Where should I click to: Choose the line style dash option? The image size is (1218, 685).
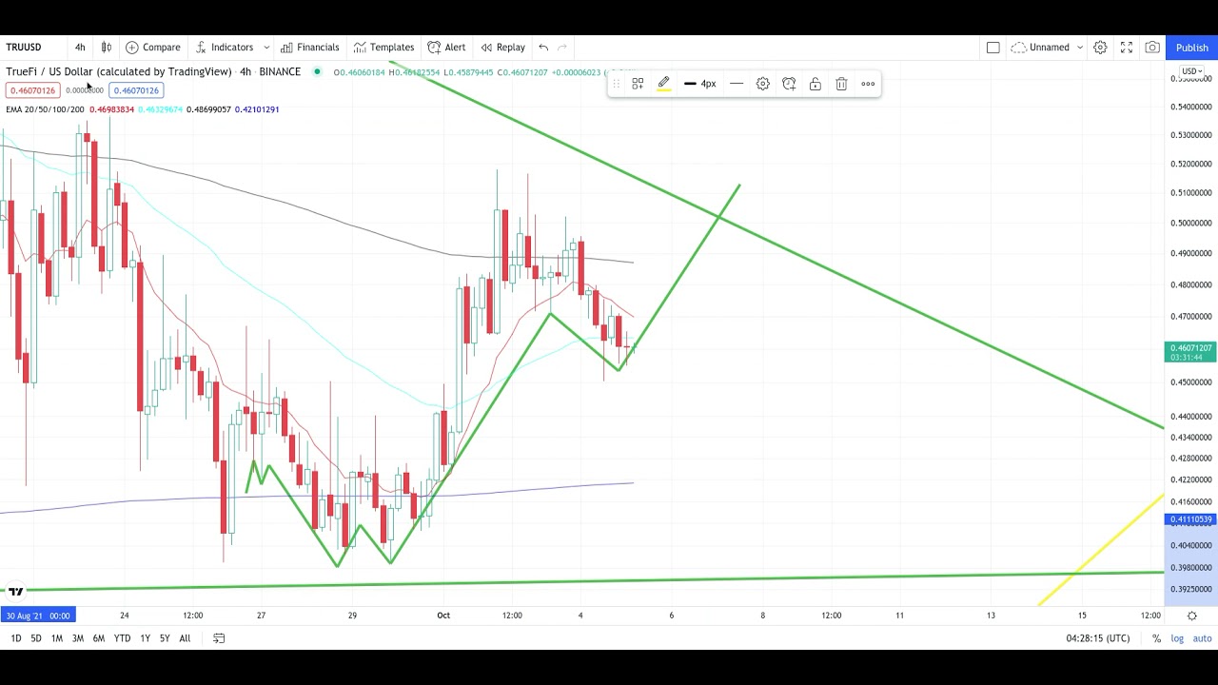click(x=737, y=84)
